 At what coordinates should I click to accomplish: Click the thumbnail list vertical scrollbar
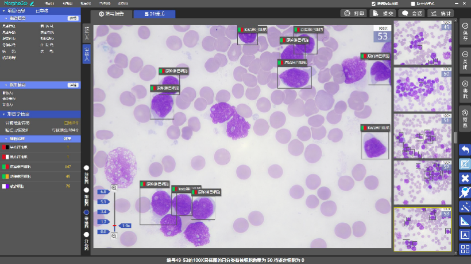coord(455,137)
